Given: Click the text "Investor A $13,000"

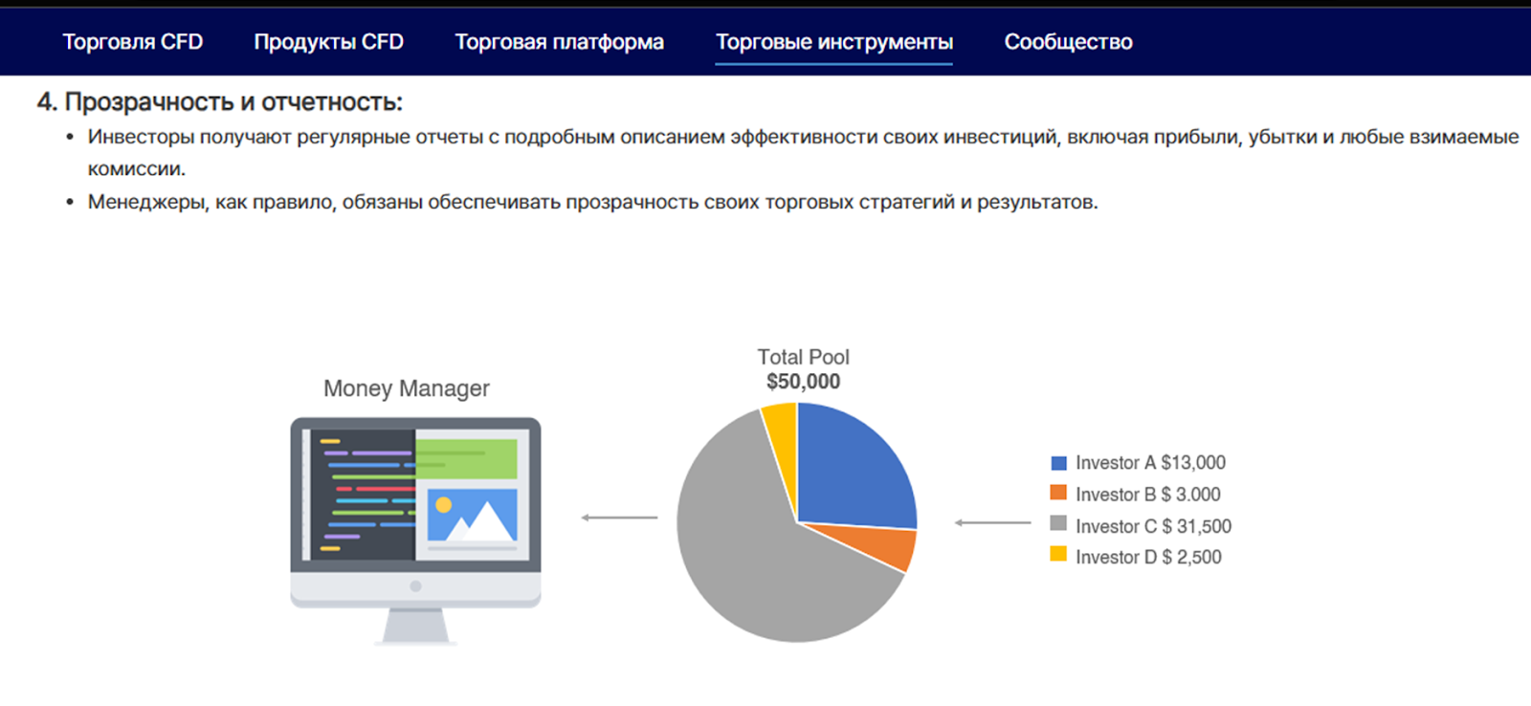Looking at the screenshot, I should [1150, 463].
